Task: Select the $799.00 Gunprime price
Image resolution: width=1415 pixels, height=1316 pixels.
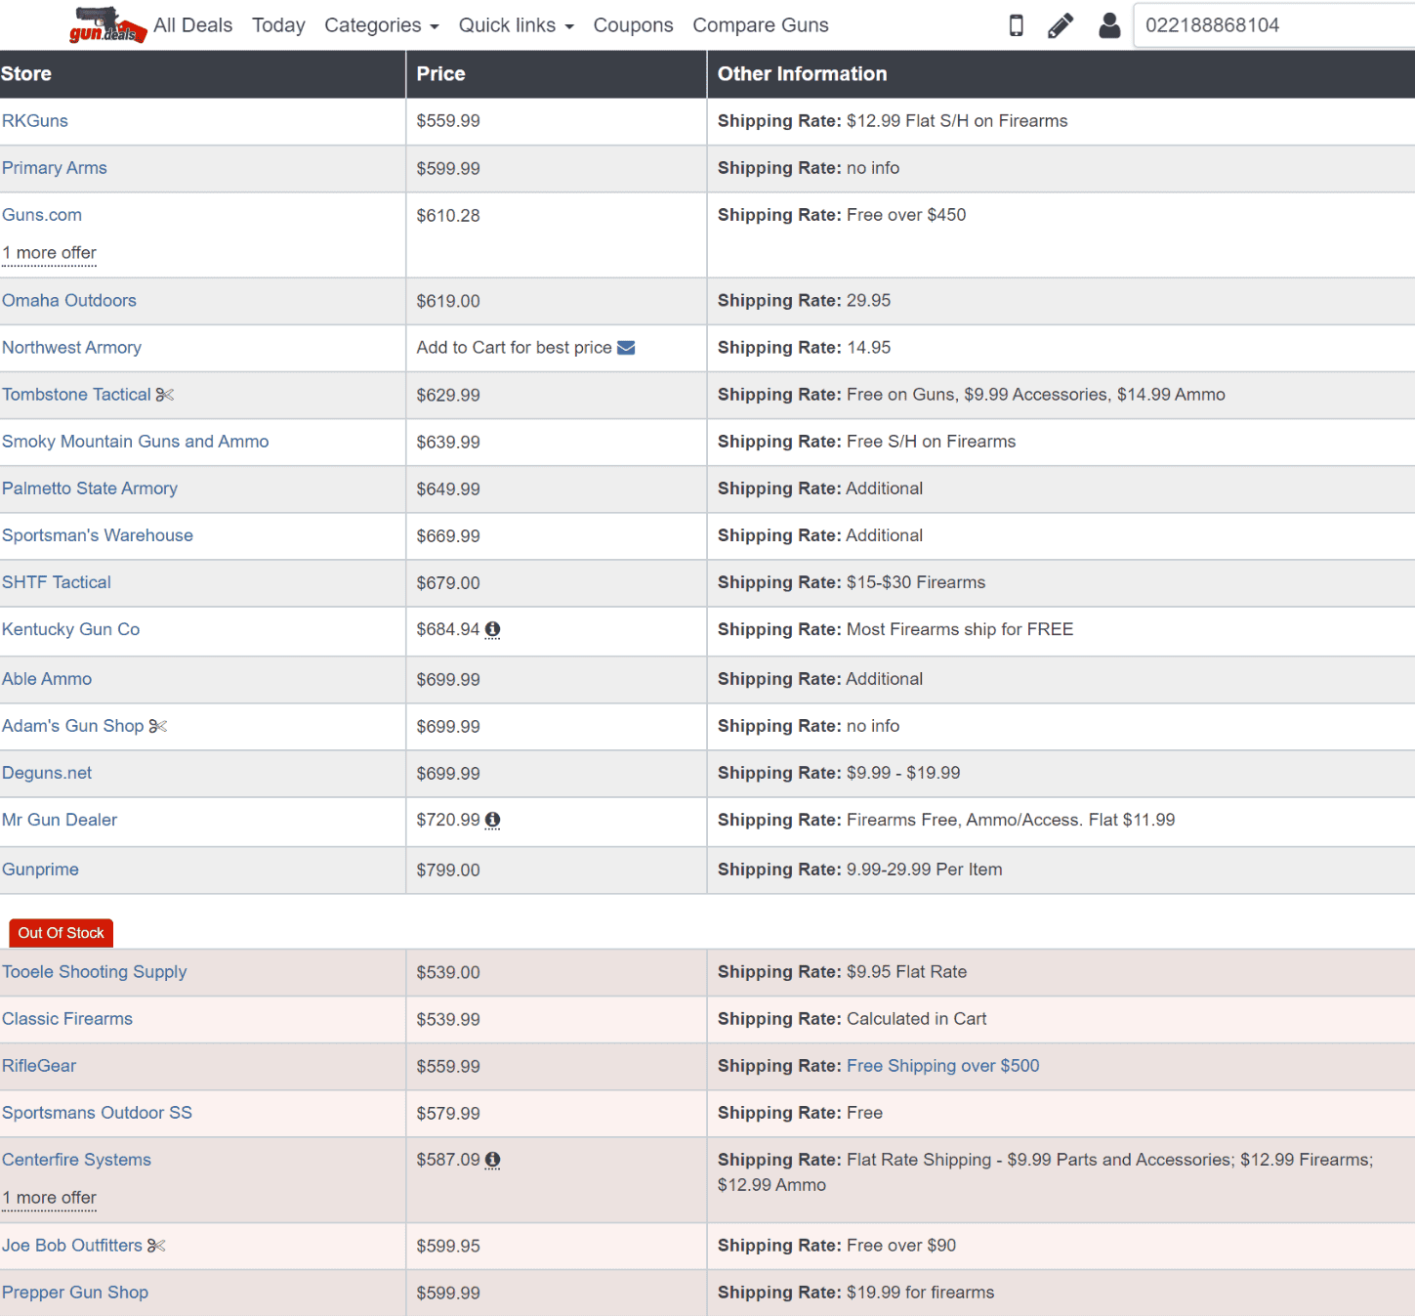Action: [x=448, y=870]
